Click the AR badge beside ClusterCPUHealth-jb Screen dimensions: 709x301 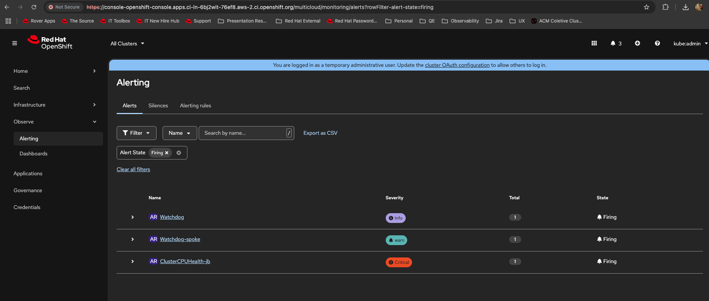pyautogui.click(x=154, y=261)
